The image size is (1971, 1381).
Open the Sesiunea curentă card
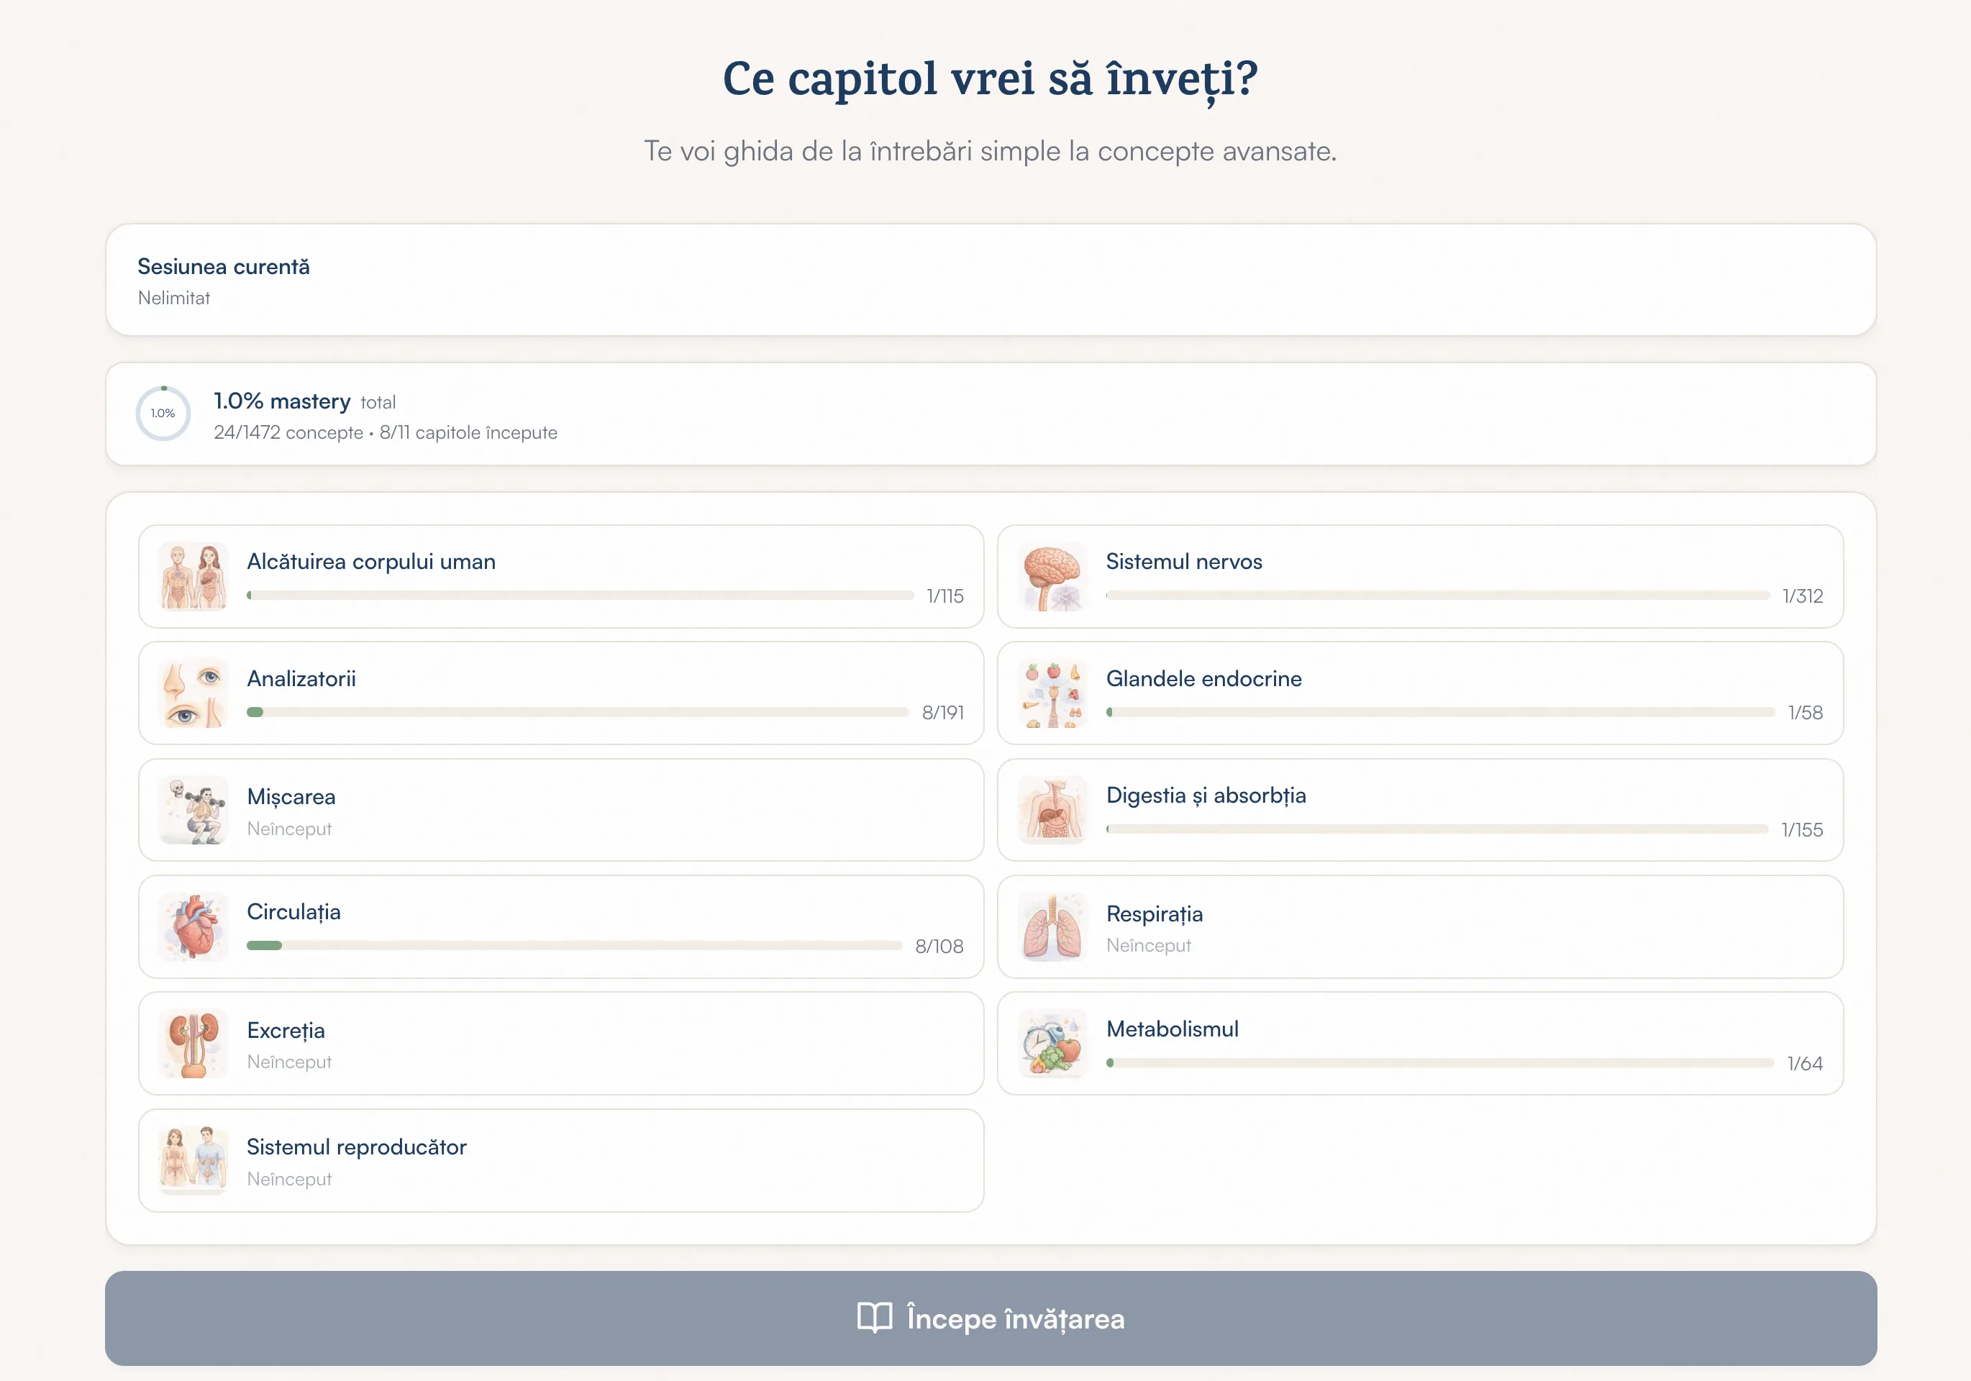pos(990,280)
